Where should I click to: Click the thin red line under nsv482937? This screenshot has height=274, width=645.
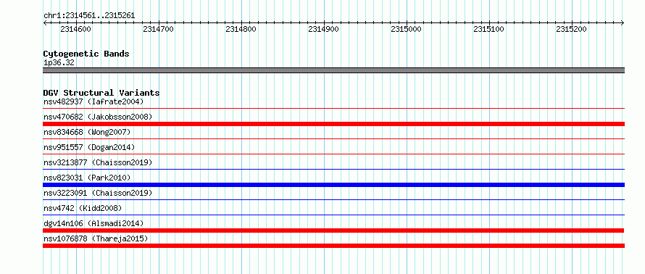333,109
